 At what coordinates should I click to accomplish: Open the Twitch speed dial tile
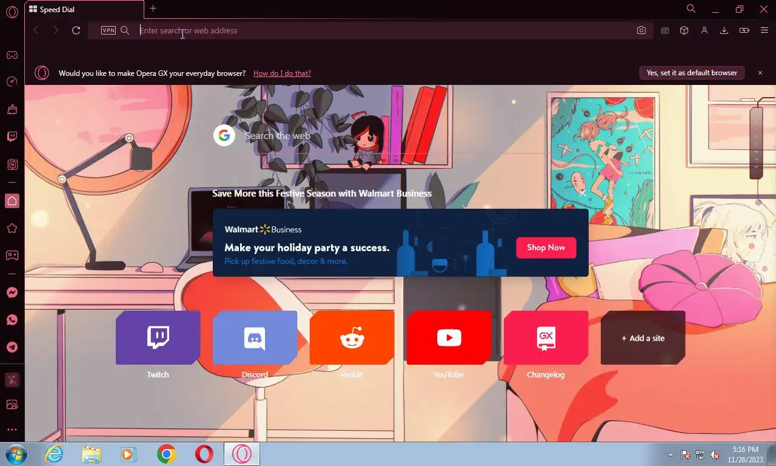coord(158,338)
